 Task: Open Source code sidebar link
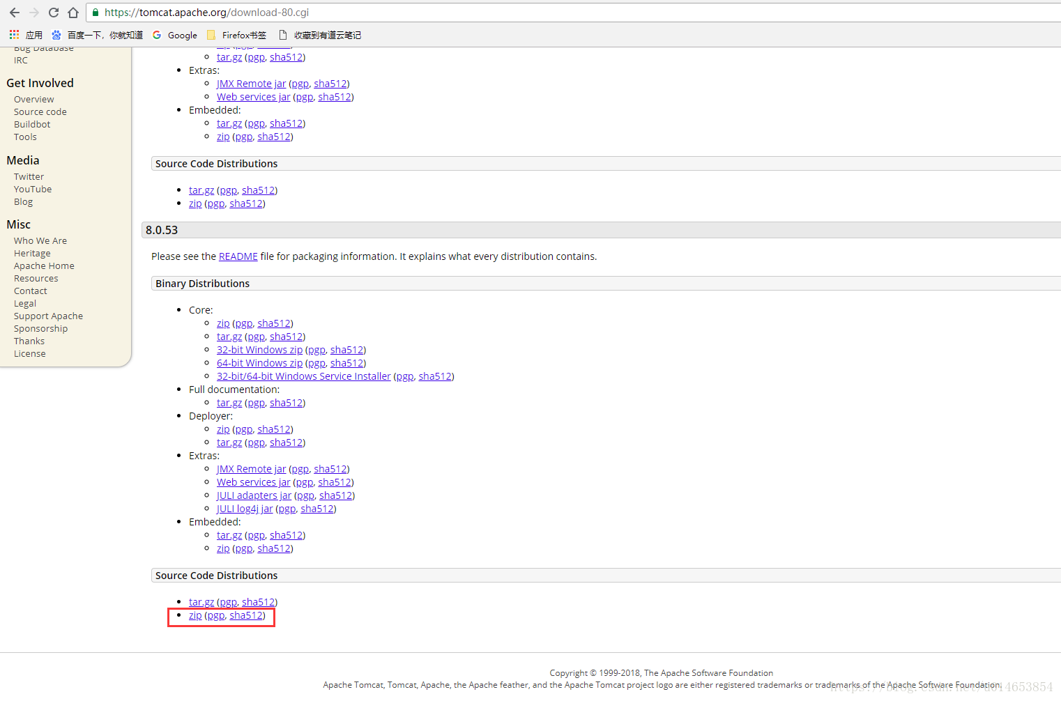40,112
